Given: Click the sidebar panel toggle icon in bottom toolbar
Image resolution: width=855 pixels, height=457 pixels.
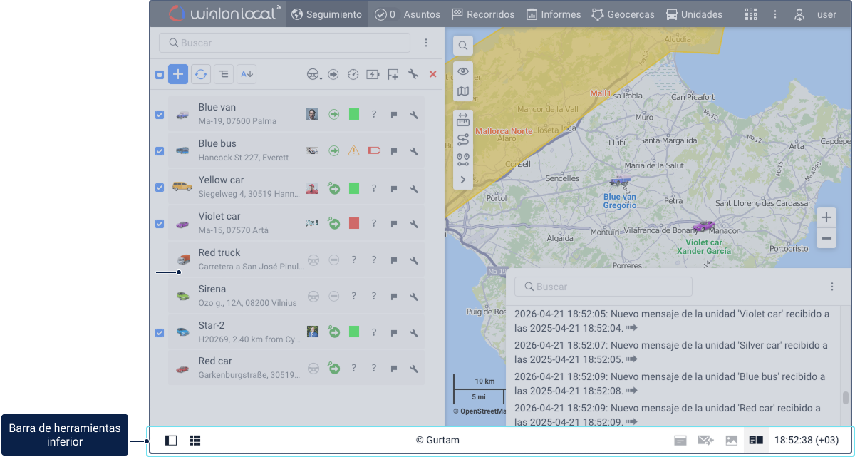Looking at the screenshot, I should (x=171, y=441).
